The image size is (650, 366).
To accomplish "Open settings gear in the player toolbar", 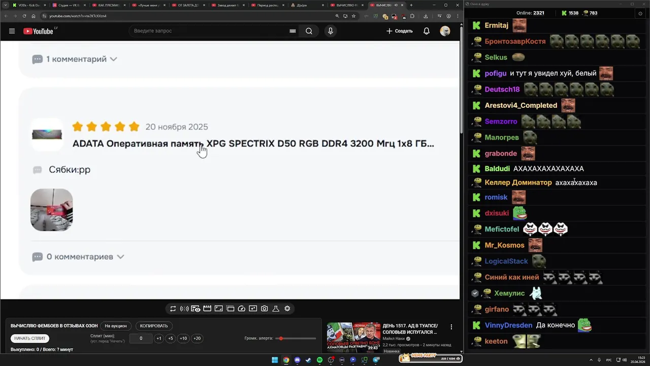I will point(287,309).
